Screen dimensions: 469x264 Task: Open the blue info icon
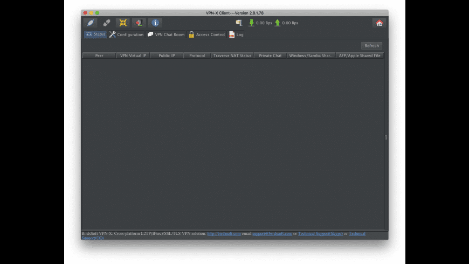(x=155, y=23)
